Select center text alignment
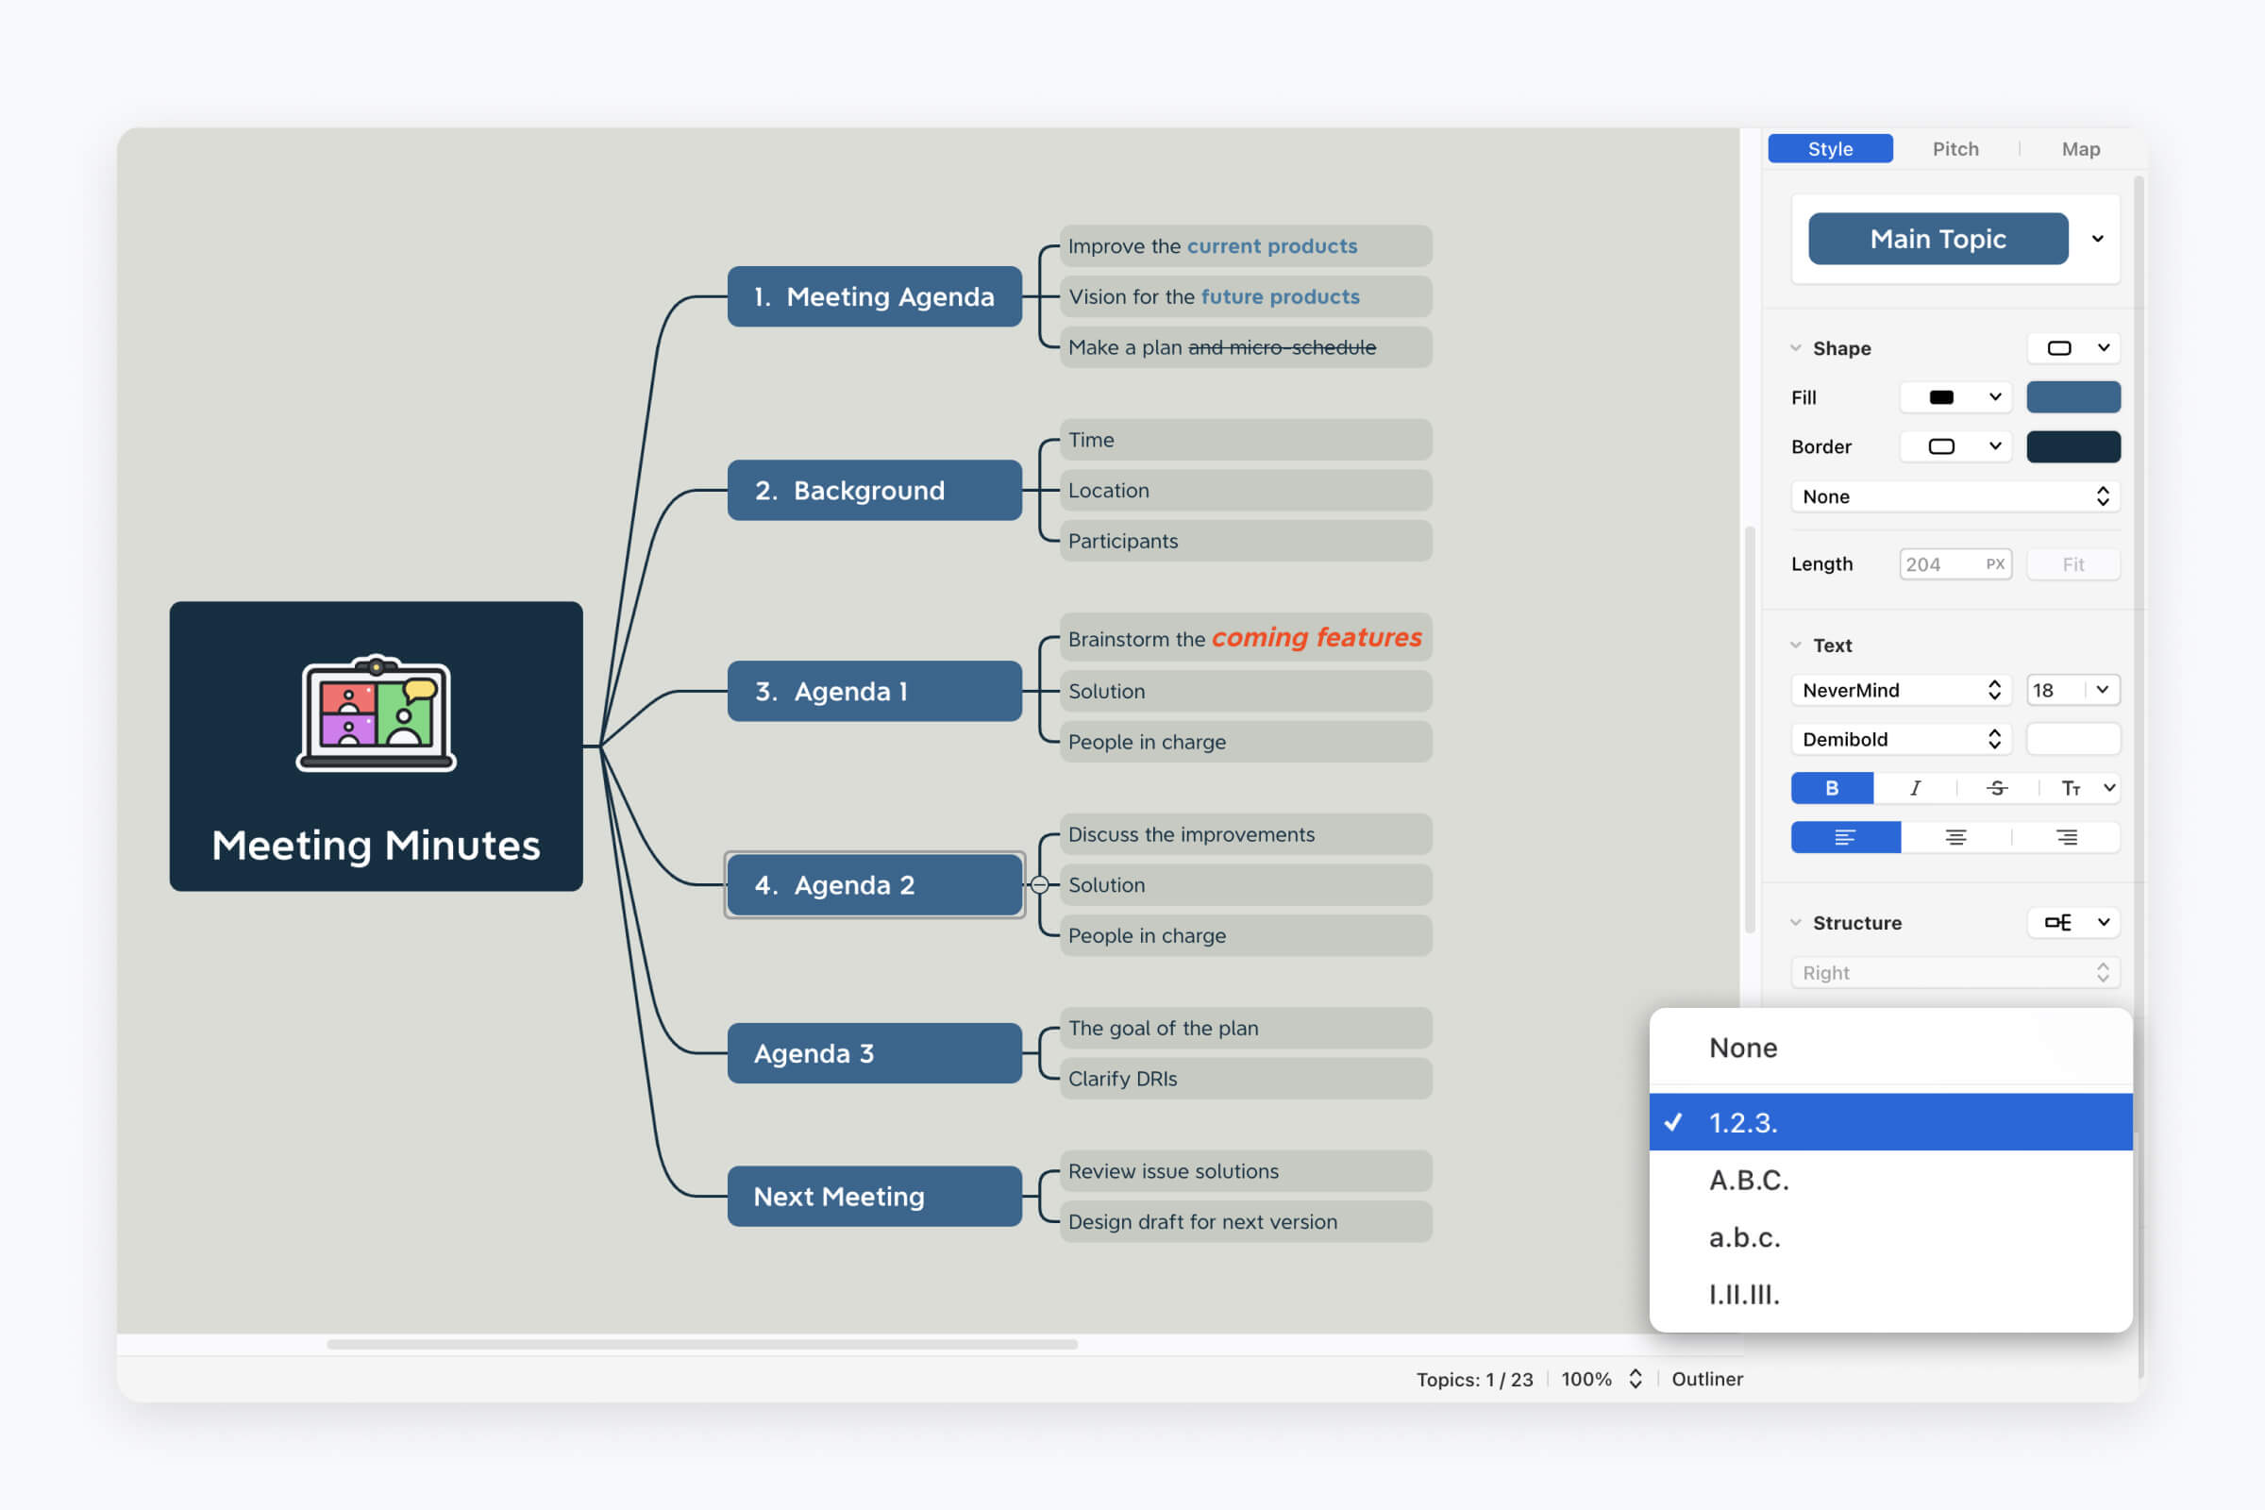Screen dimensions: 2265x1510 coord(1955,837)
